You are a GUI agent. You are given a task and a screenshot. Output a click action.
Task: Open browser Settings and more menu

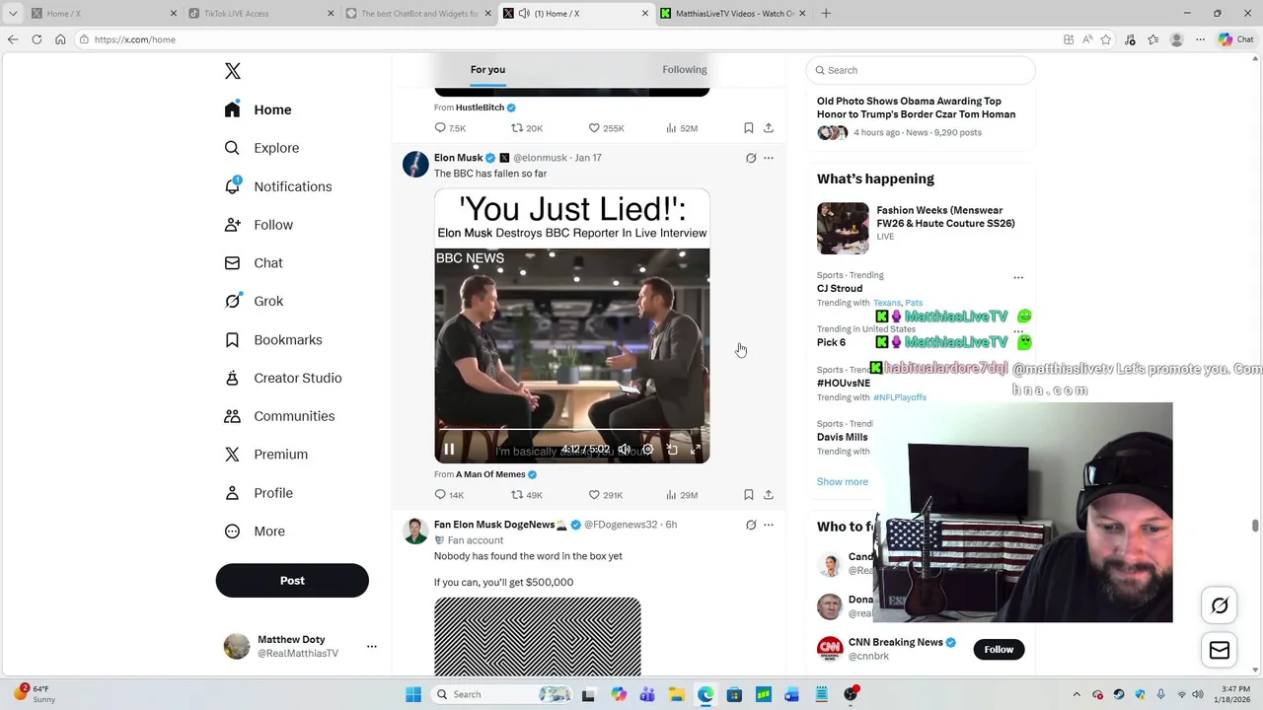1200,39
